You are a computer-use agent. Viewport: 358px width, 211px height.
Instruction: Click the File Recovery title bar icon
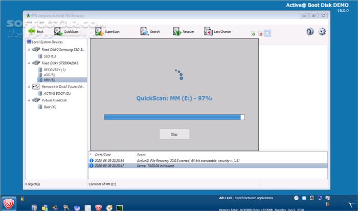[x=28, y=16]
